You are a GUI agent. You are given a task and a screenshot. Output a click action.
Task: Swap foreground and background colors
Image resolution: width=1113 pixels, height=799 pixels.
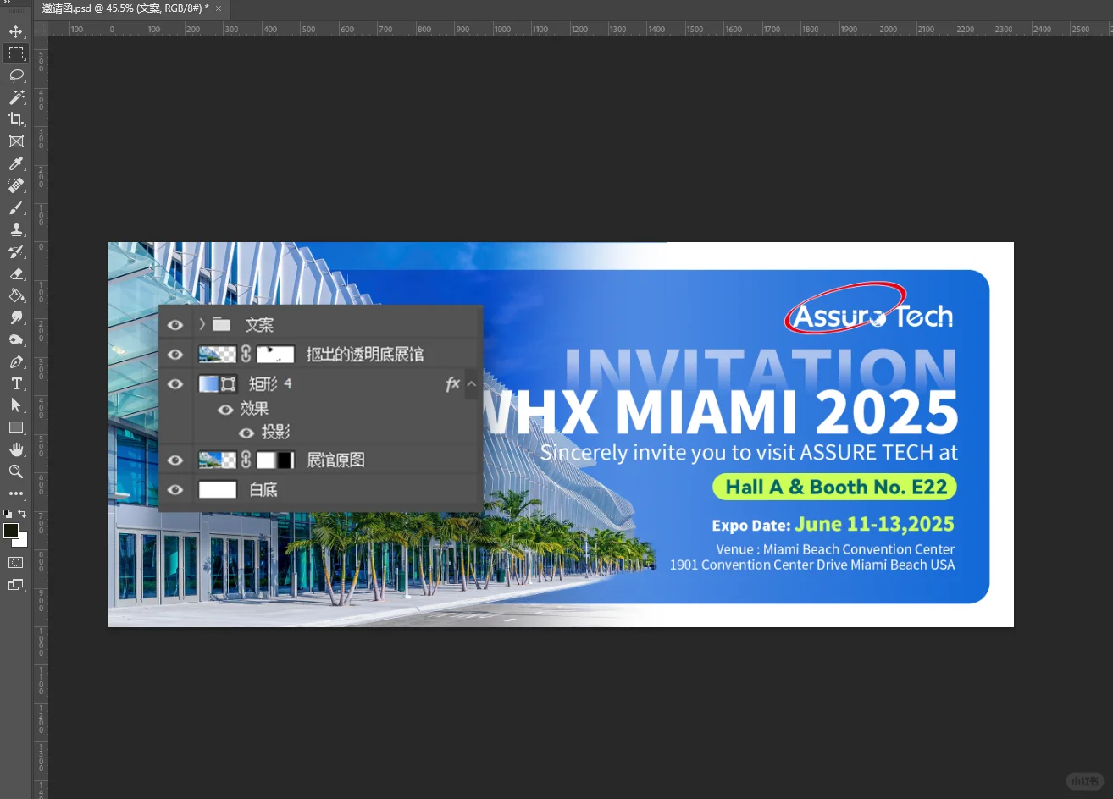point(23,514)
